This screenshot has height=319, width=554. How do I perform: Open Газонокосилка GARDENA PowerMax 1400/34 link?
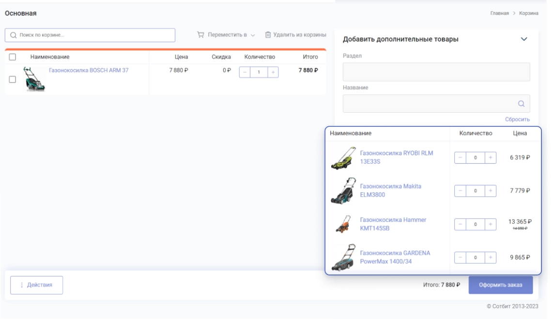pyautogui.click(x=395, y=257)
